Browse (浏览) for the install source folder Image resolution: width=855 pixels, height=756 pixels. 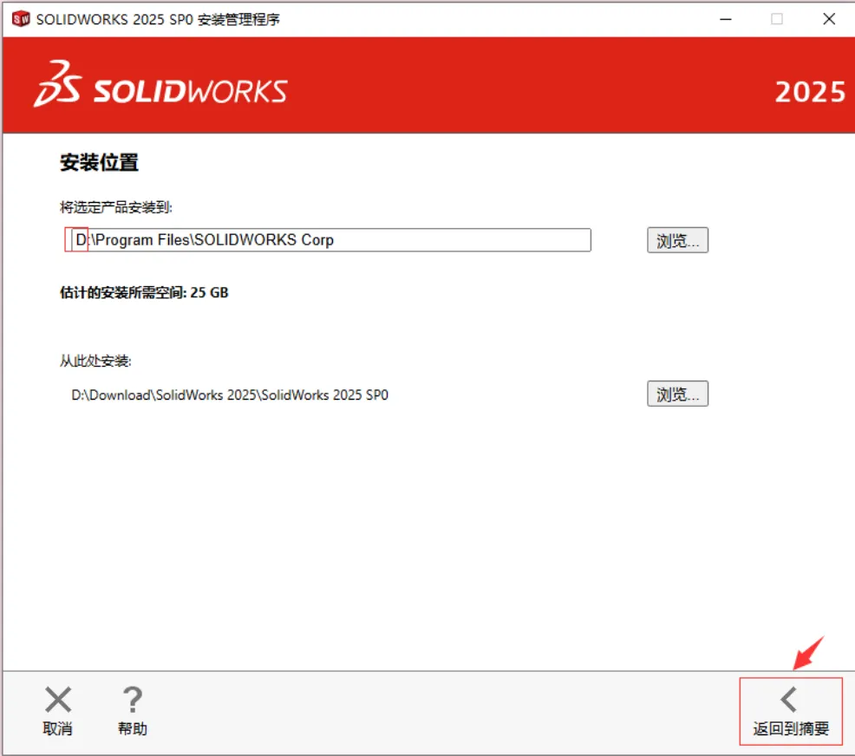677,394
